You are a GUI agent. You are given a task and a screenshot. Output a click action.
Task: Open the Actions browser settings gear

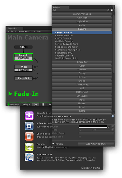(112, 10)
